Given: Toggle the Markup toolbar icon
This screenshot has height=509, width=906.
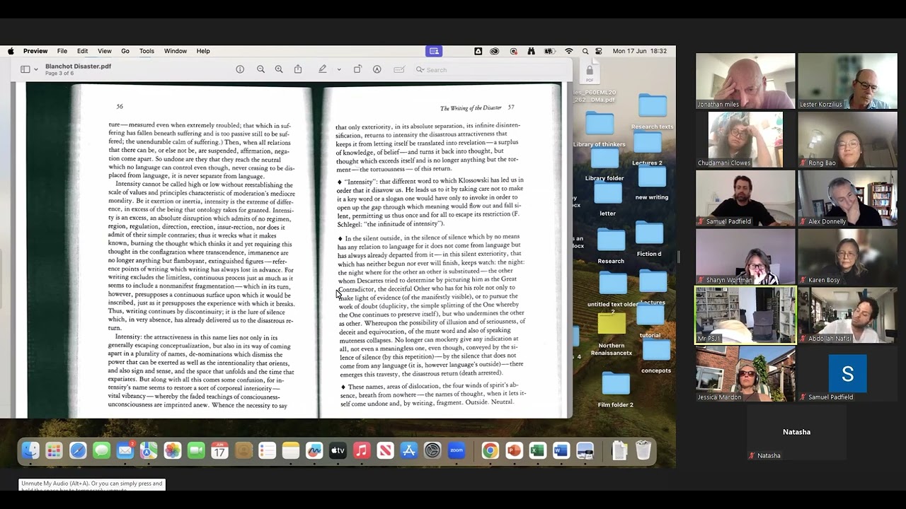Looking at the screenshot, I should [x=377, y=69].
